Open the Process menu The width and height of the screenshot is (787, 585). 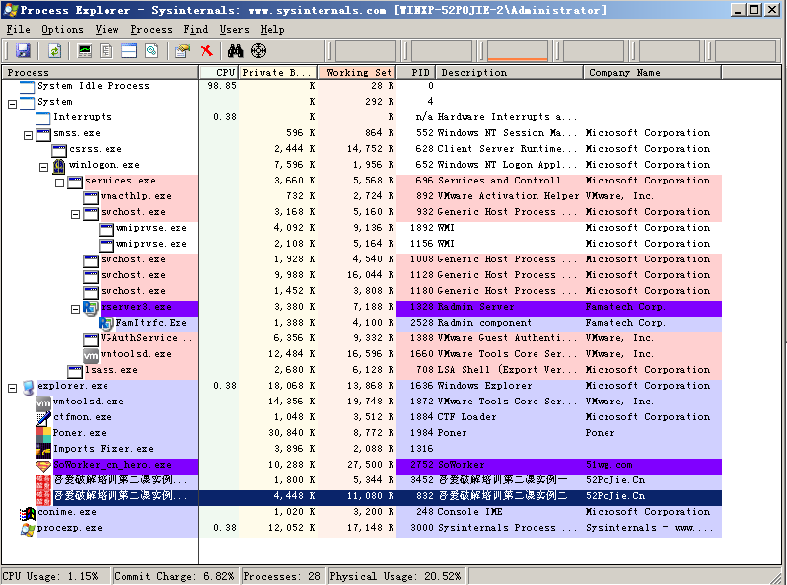[x=151, y=30]
